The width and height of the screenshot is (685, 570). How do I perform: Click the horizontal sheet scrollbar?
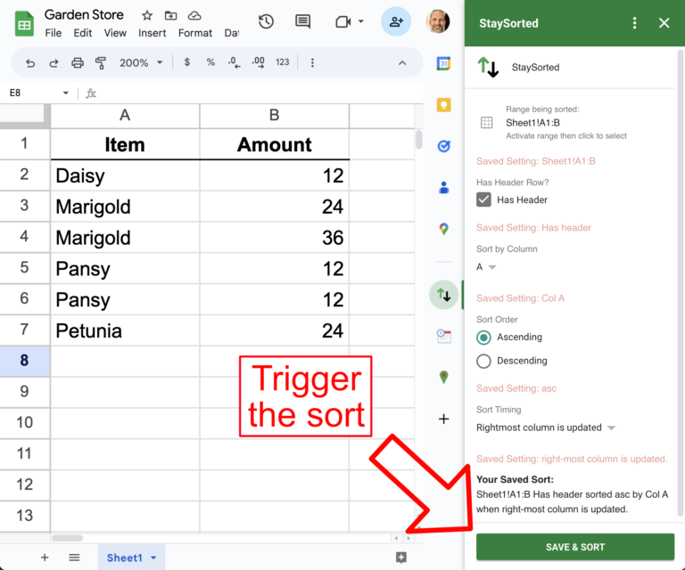click(67, 538)
